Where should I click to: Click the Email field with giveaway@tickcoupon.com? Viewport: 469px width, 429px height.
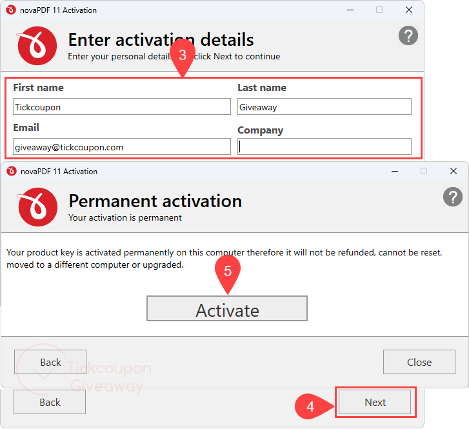[x=122, y=146]
